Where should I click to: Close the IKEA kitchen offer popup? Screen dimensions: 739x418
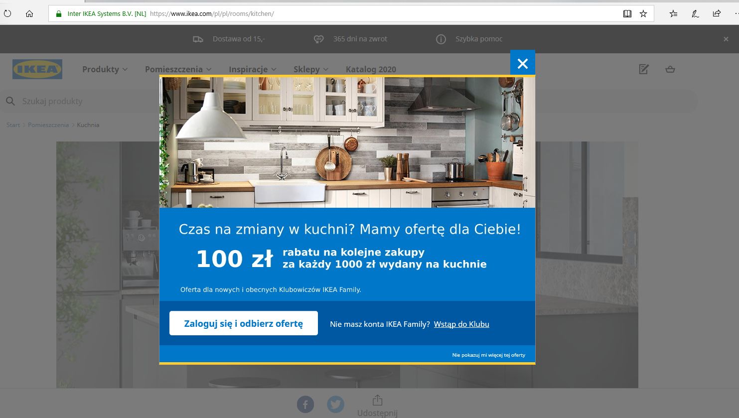(x=522, y=63)
